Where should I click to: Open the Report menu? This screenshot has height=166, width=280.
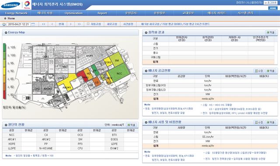pyautogui.click(x=102, y=13)
